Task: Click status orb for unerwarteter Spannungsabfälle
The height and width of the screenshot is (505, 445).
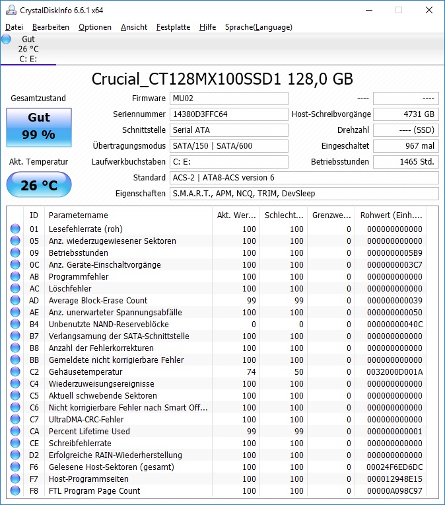Action: tap(15, 312)
